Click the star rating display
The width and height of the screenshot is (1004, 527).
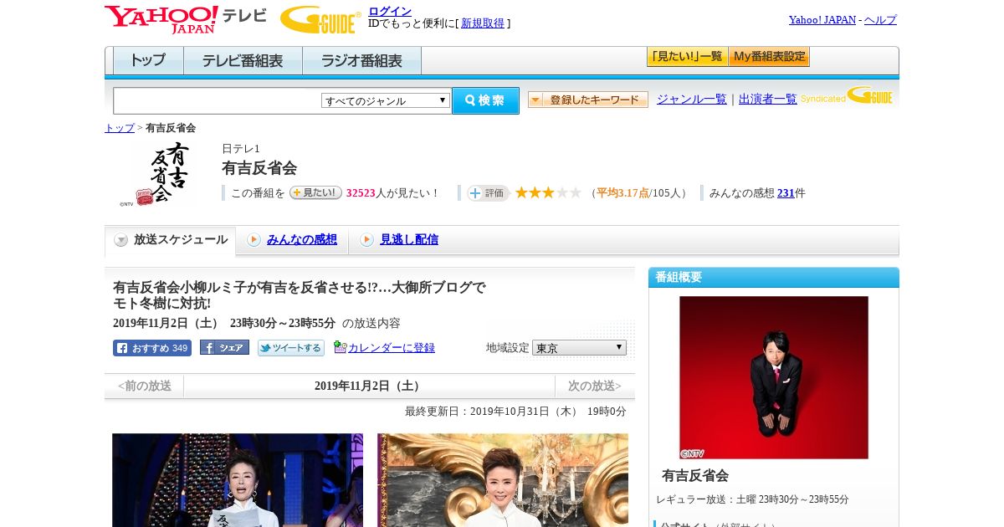(548, 192)
